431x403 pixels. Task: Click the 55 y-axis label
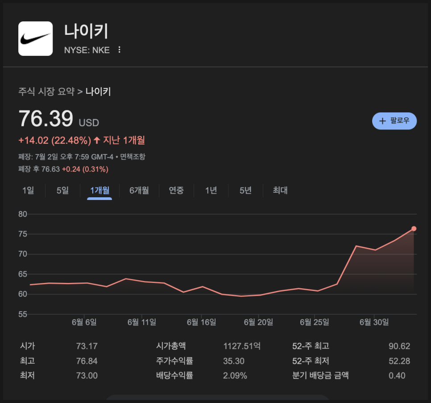pos(23,314)
